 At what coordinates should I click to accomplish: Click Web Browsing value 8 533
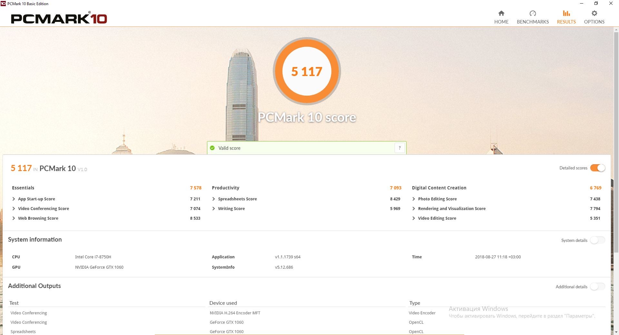195,218
